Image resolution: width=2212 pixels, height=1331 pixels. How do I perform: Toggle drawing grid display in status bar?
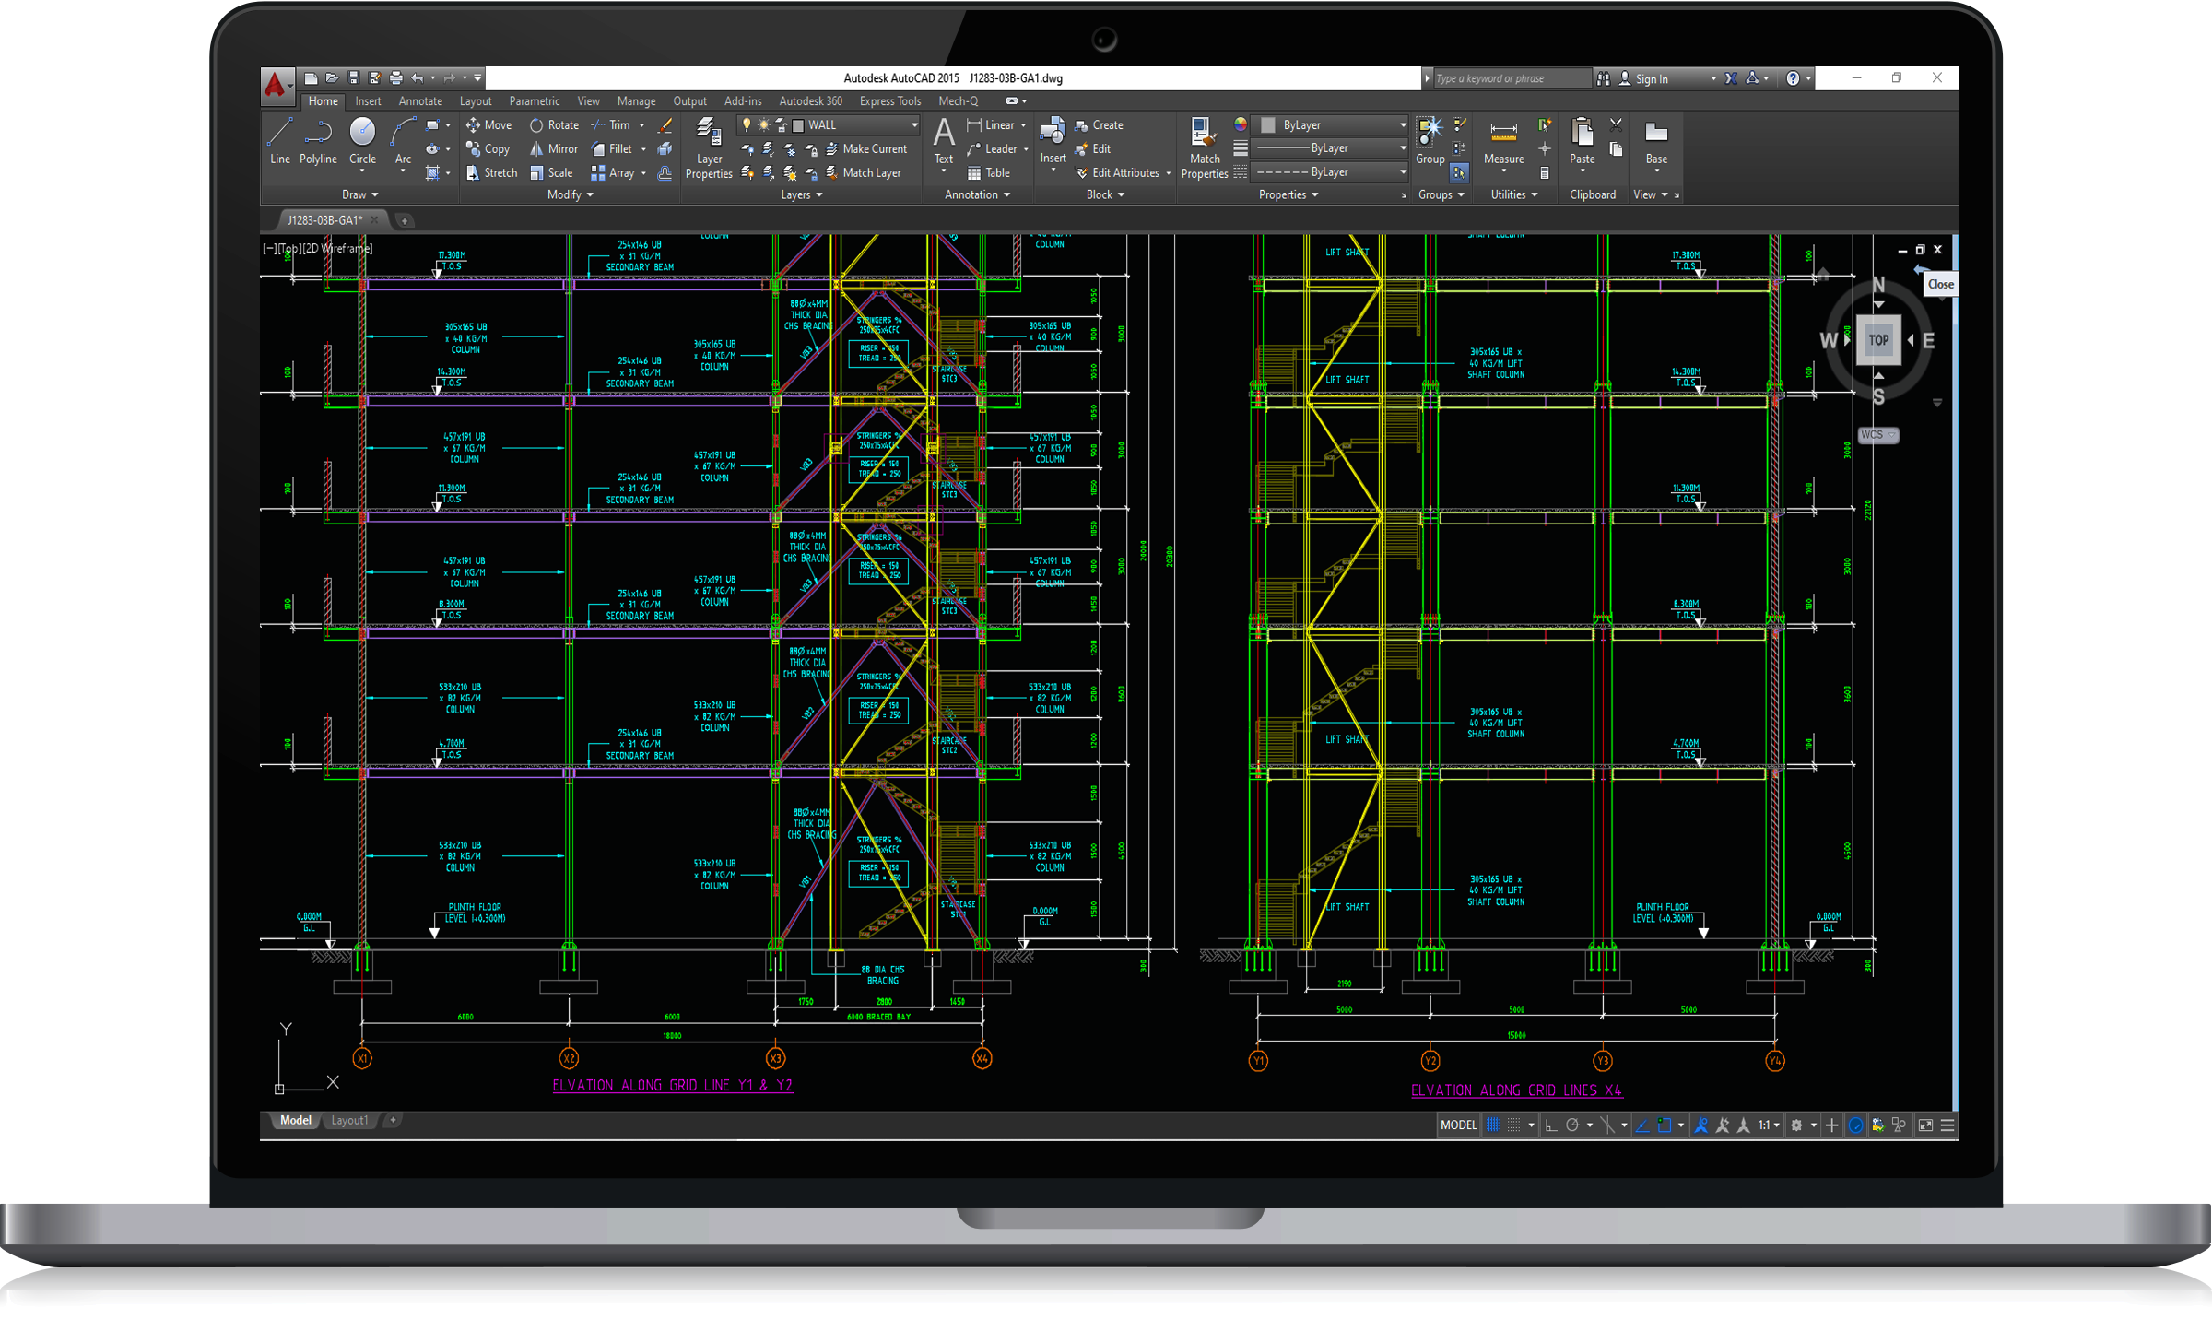(x=1493, y=1125)
